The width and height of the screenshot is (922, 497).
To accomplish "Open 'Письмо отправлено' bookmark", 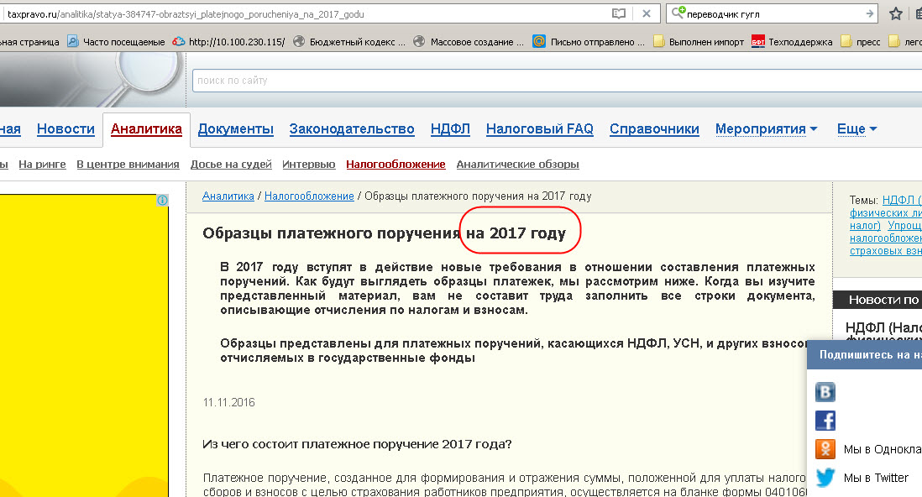I will coord(589,42).
